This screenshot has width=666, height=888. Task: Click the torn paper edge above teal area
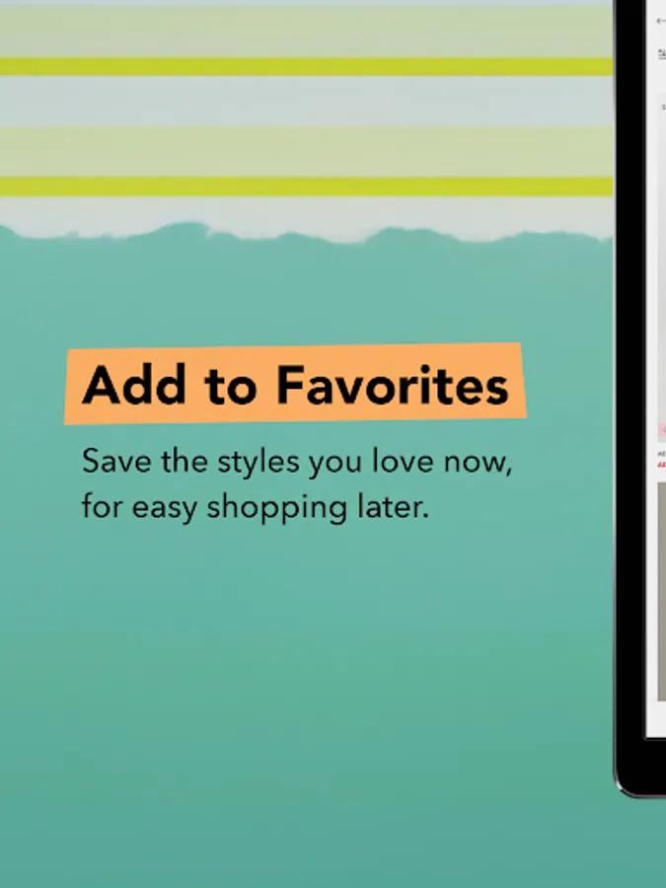(306, 231)
